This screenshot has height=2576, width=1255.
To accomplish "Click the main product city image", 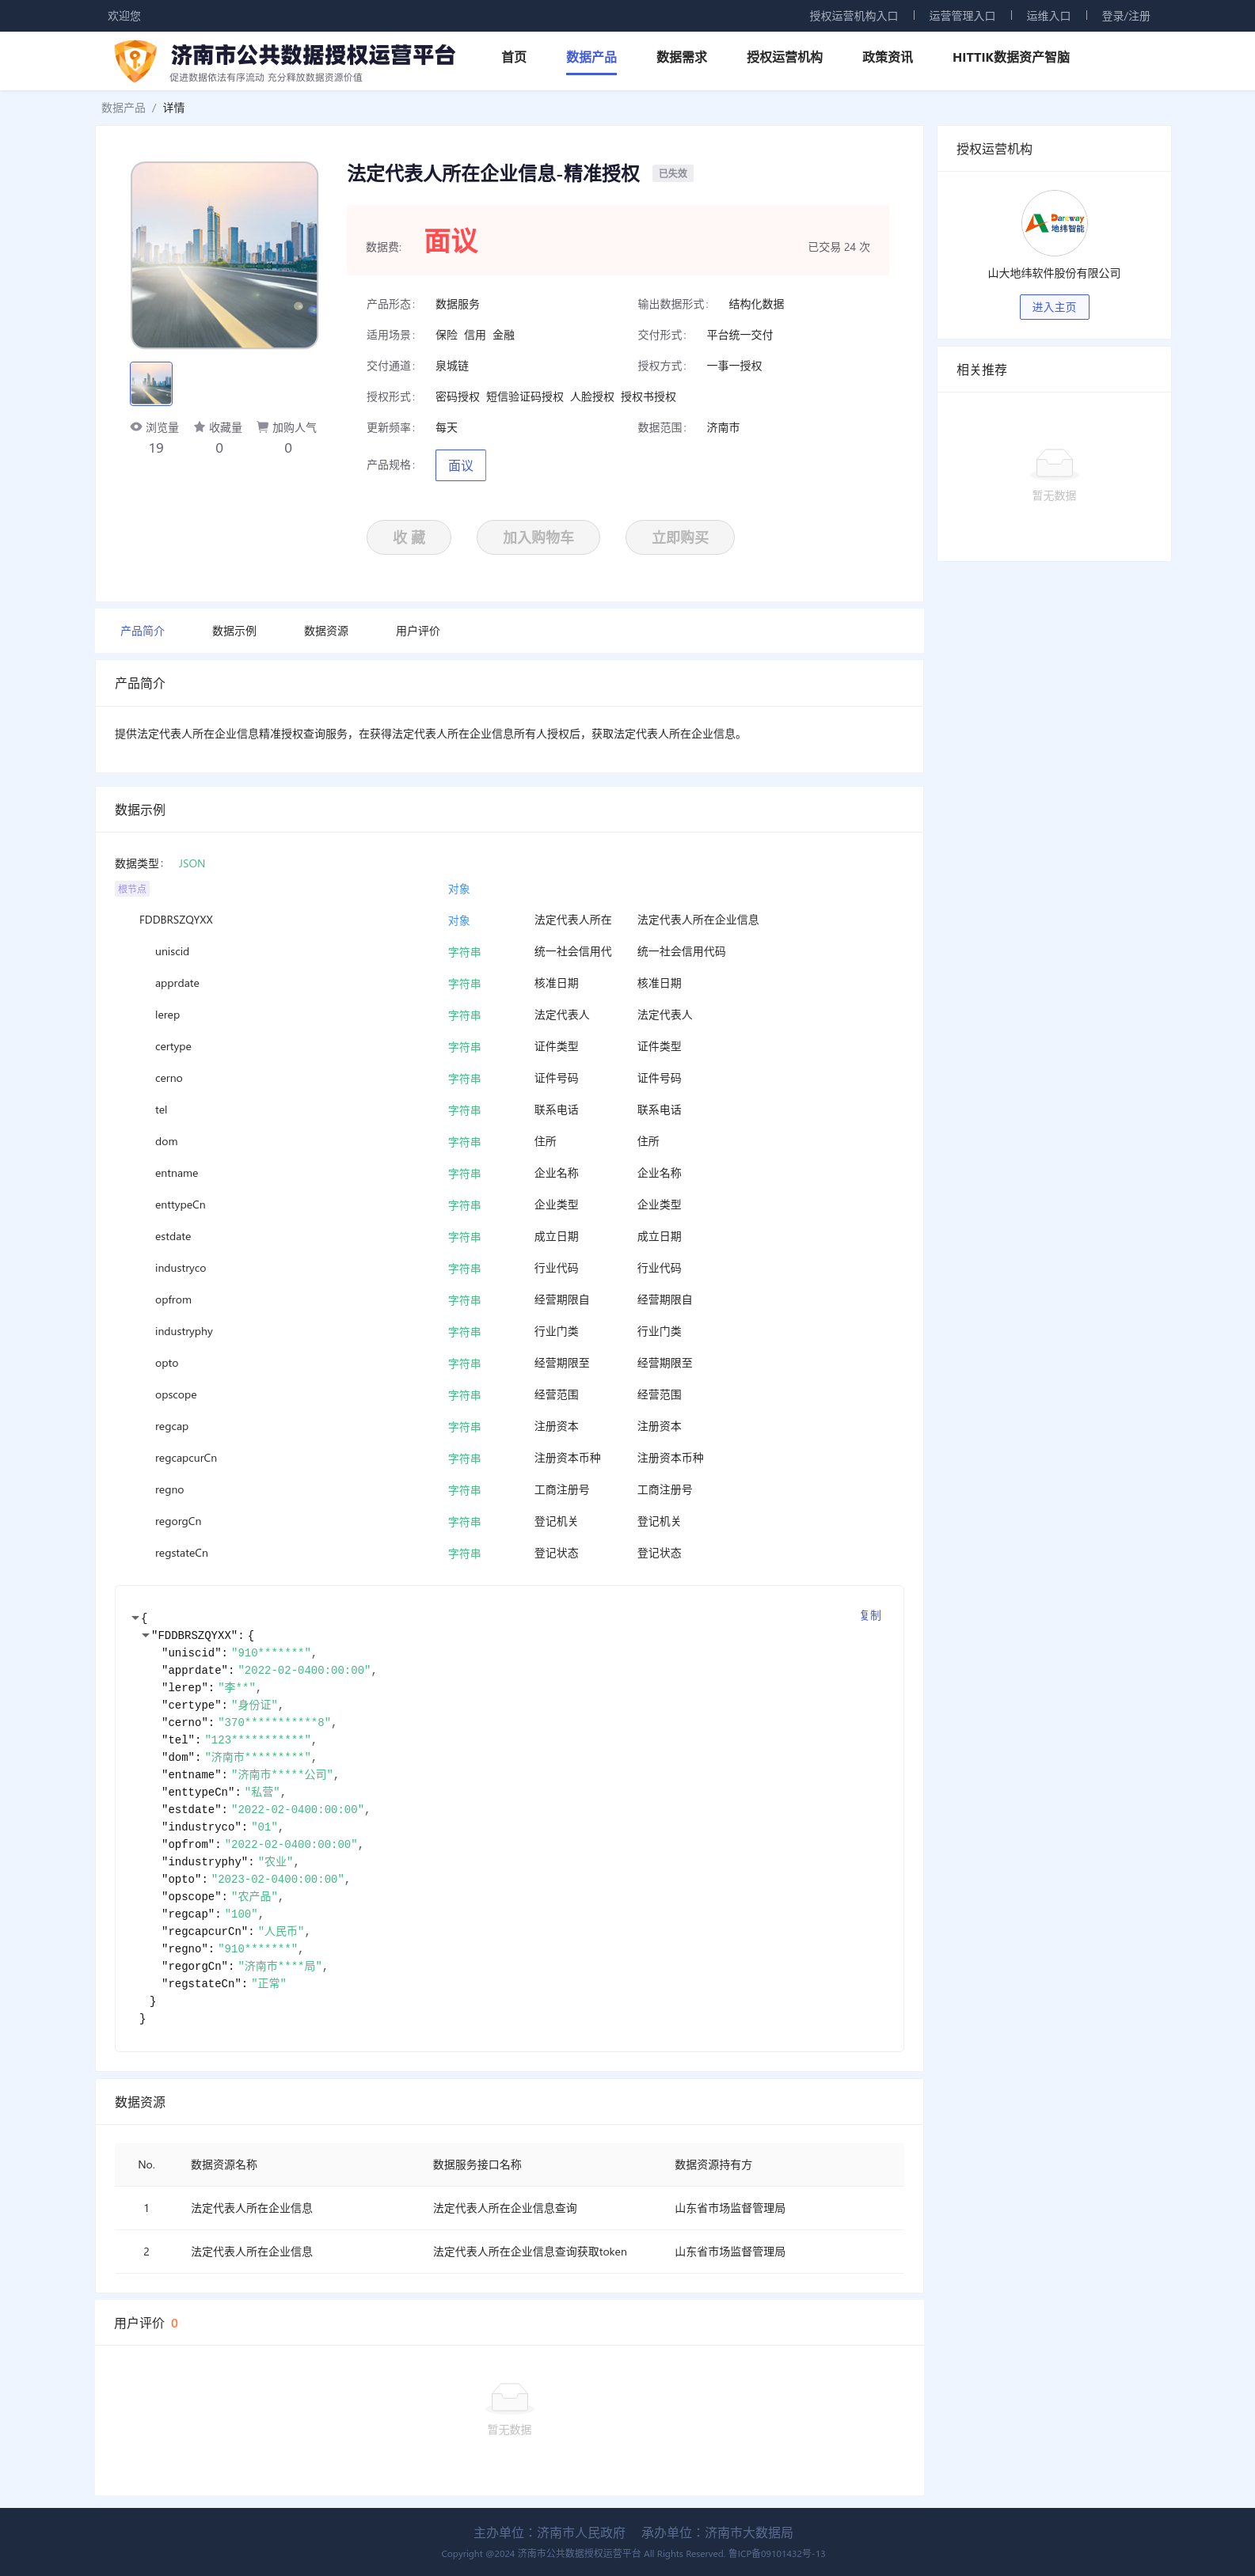I will click(224, 255).
